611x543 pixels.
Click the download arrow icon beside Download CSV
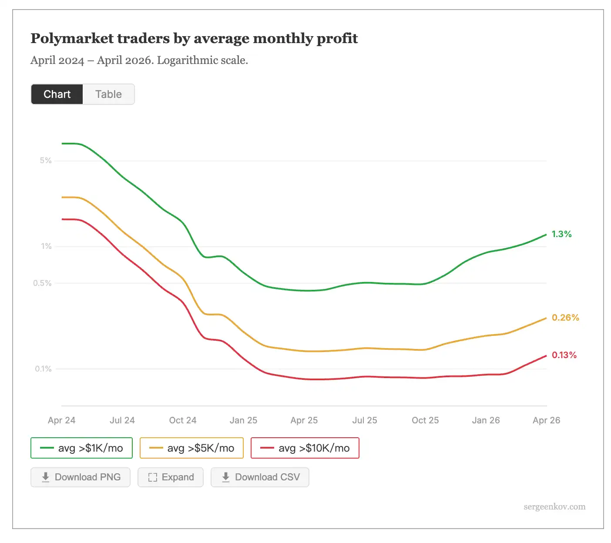point(225,477)
